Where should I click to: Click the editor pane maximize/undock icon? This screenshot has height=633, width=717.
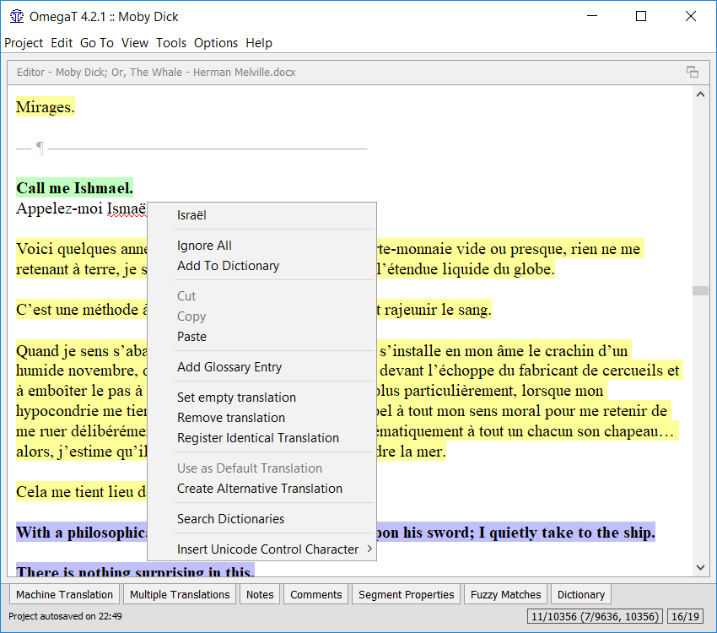point(693,72)
